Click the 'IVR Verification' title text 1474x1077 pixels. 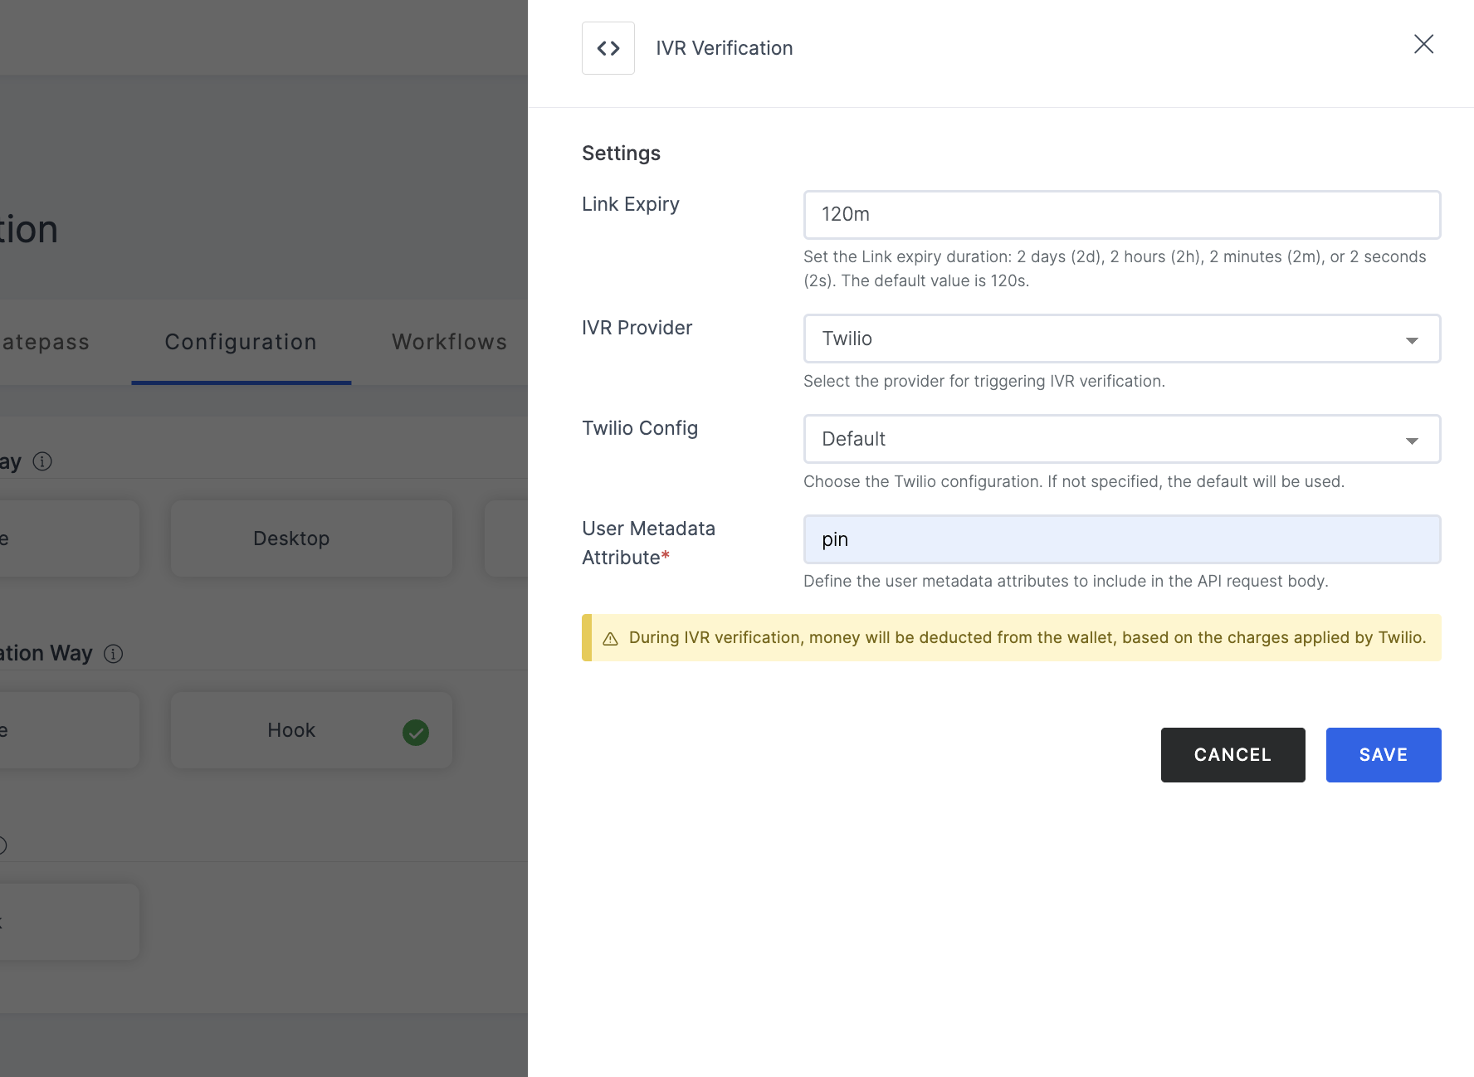coord(725,48)
